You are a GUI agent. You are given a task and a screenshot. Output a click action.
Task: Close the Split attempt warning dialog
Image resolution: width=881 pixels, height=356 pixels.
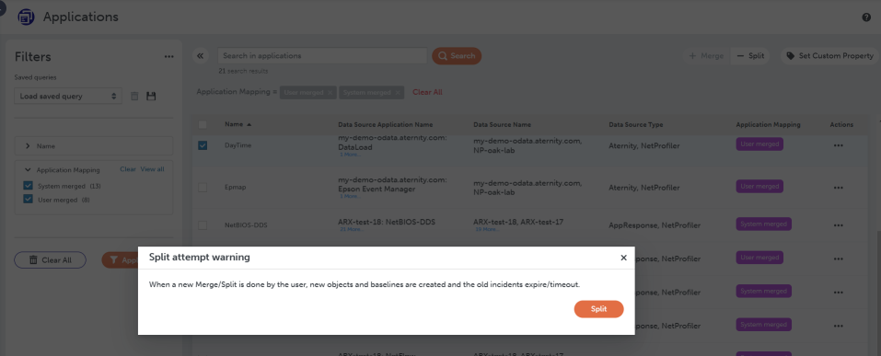[623, 258]
